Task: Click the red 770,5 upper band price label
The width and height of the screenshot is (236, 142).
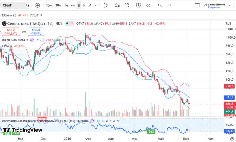Action: (x=229, y=86)
